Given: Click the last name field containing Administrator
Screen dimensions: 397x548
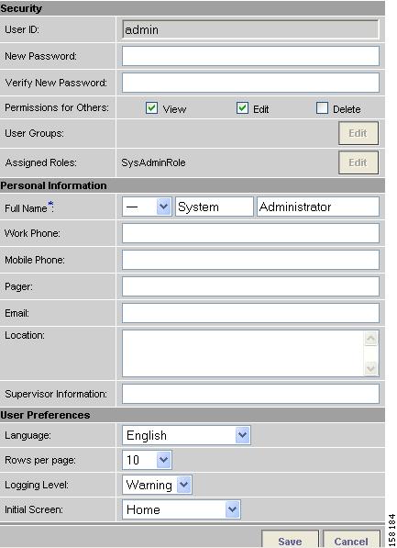Looking at the screenshot, I should point(318,207).
